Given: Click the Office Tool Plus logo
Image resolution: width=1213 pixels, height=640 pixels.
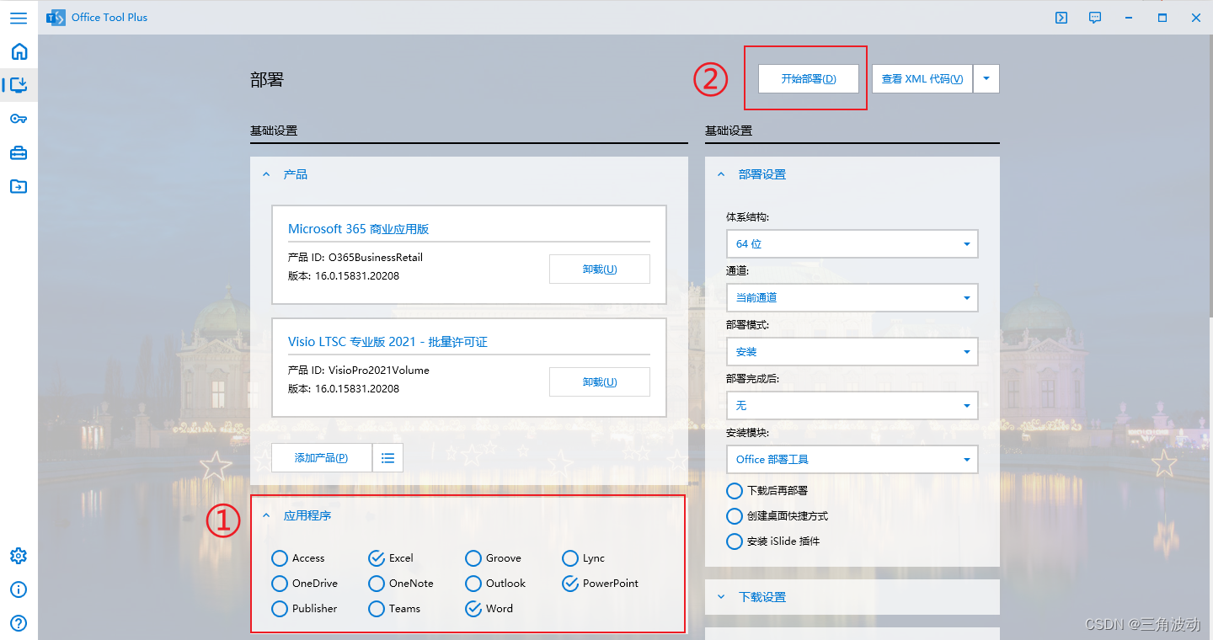Looking at the screenshot, I should tap(56, 18).
